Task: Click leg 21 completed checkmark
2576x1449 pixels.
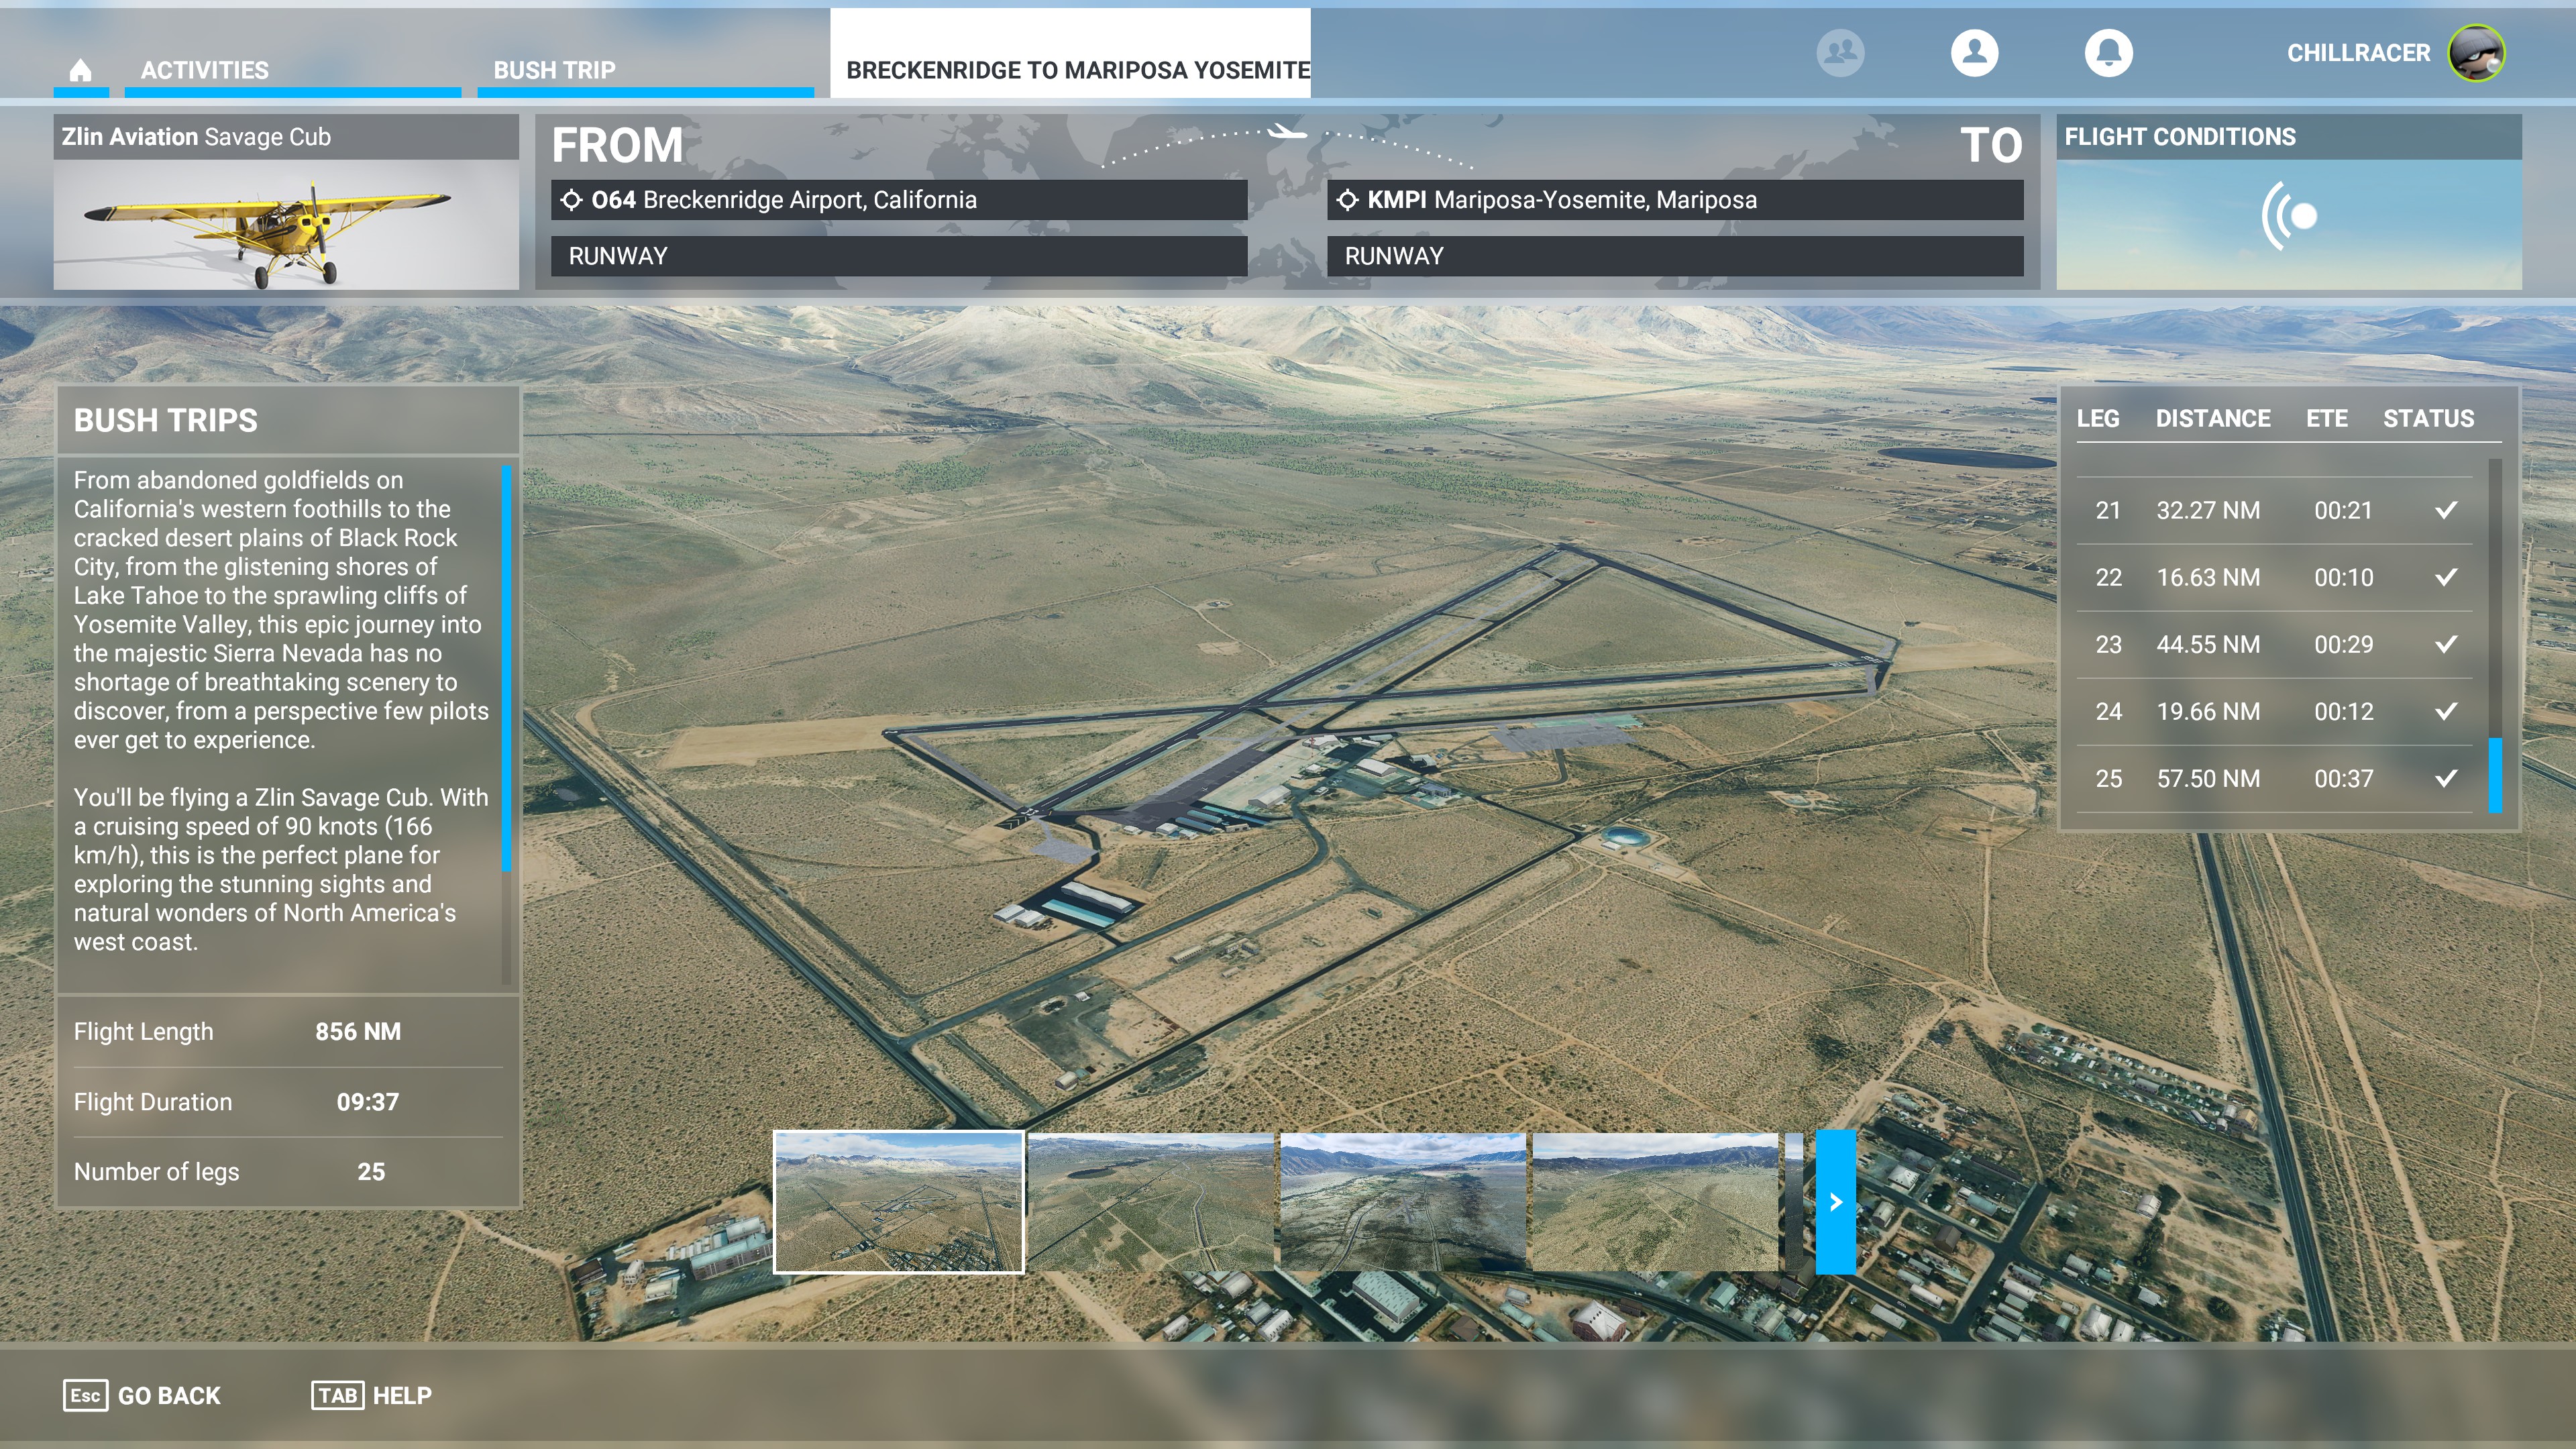Action: coord(2446,510)
